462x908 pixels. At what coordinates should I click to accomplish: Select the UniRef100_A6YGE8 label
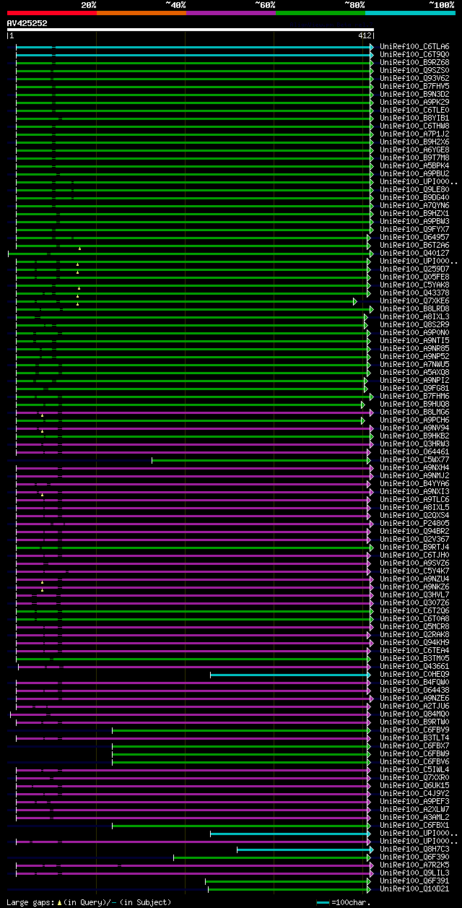[x=414, y=150]
